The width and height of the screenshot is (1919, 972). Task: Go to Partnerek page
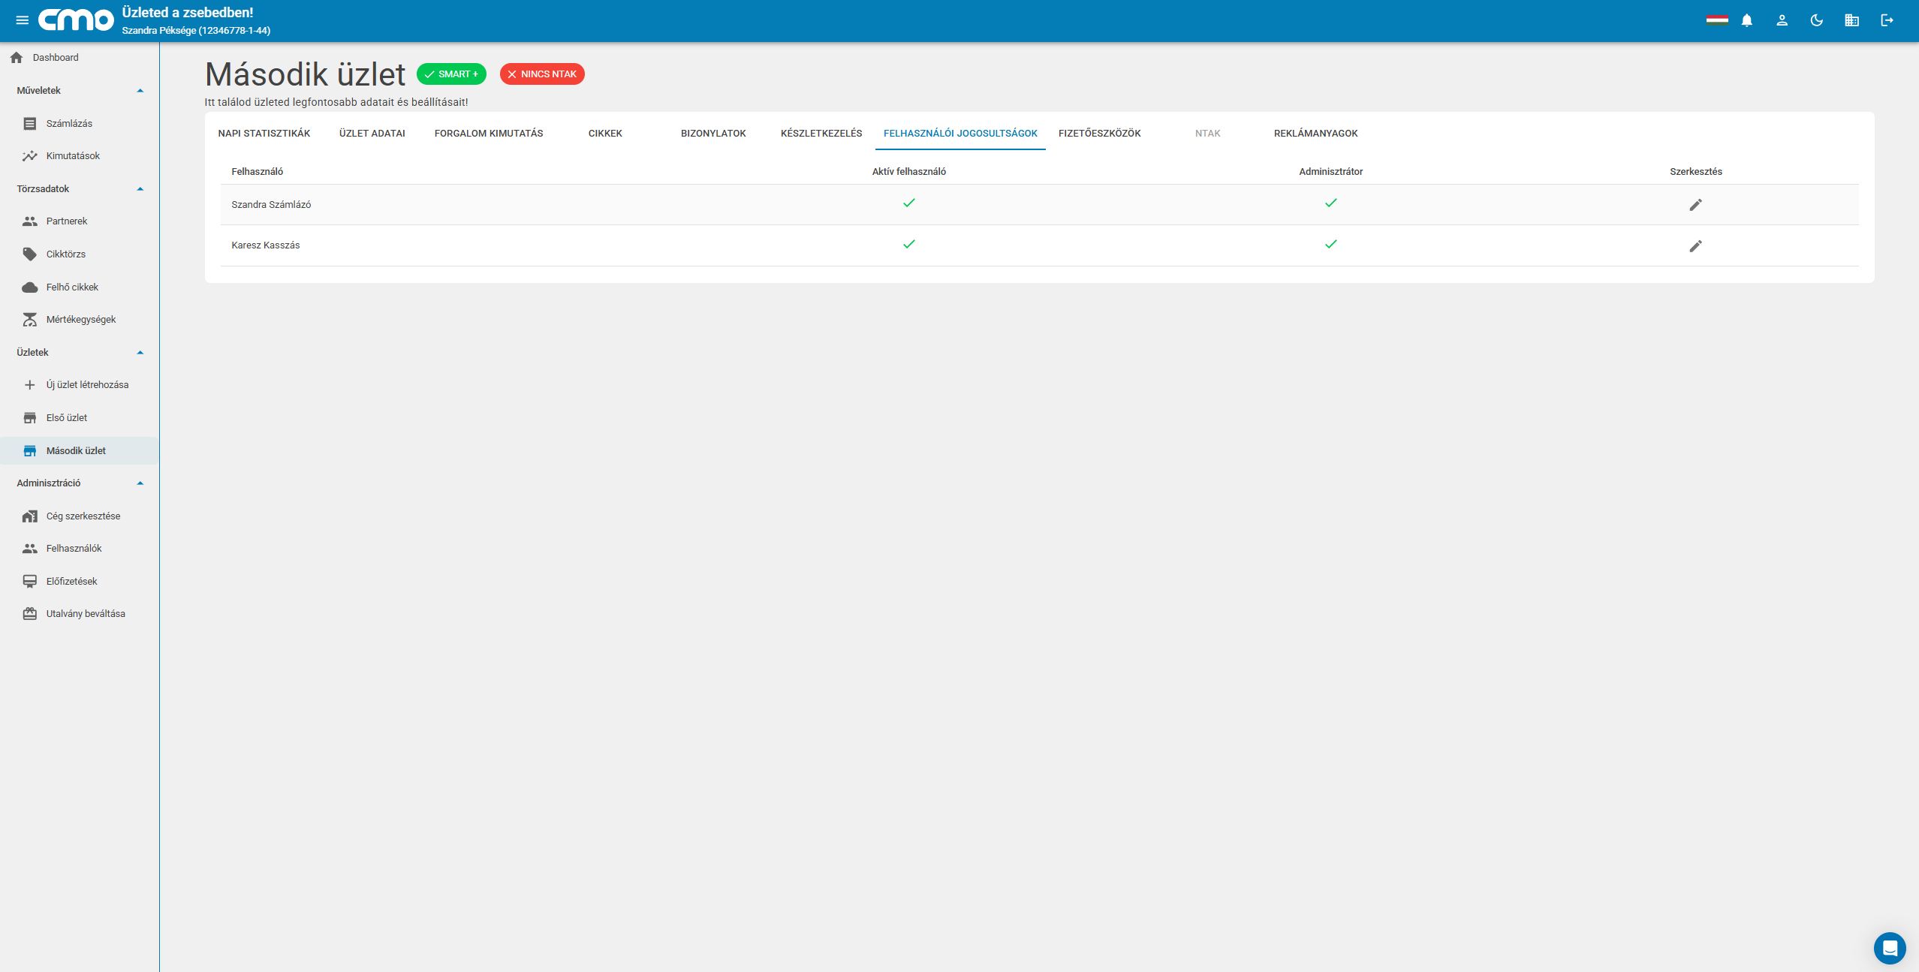67,221
